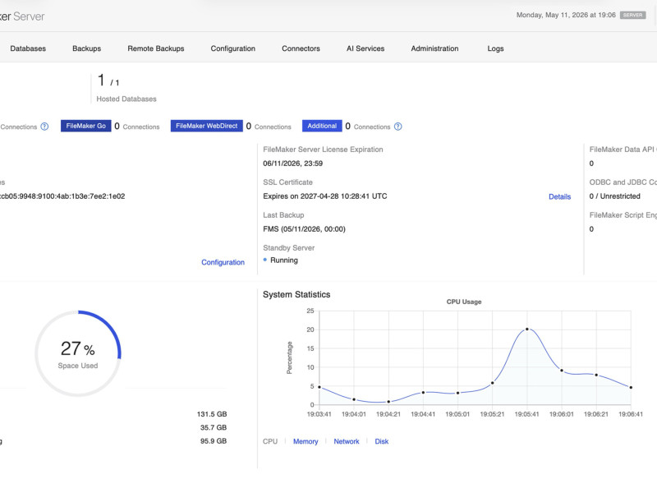This screenshot has height=493, width=657.
Task: Click last backup value "FMS (05/11/2026, 00:00)"
Action: pos(304,229)
